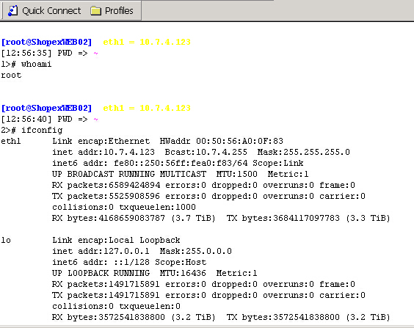Click Mask:255.0.0.0 text

coord(196,251)
